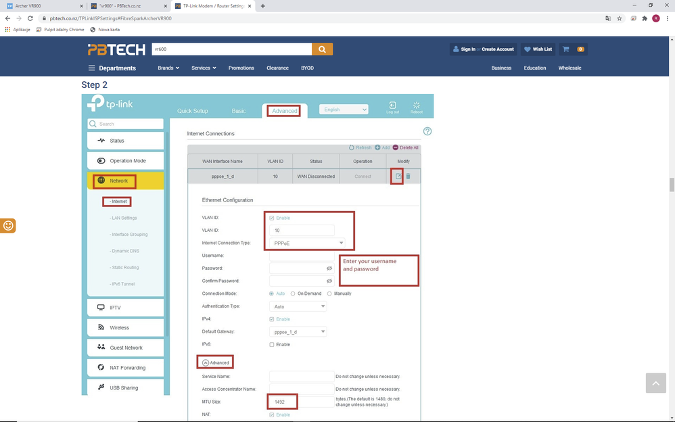The width and height of the screenshot is (675, 422).
Task: Click the help question mark icon
Action: coord(427,131)
